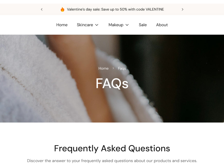
Task: Click the Faqs breadcrumb link
Action: 122,68
